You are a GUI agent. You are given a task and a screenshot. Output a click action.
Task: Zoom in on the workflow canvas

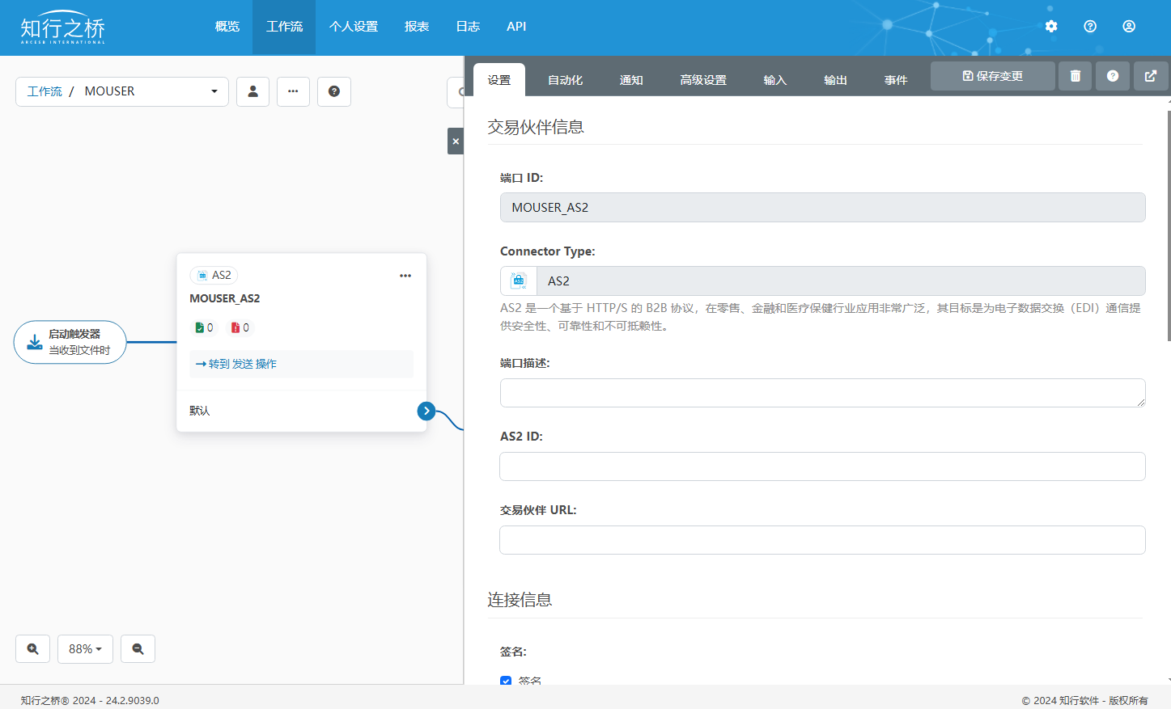tap(33, 648)
